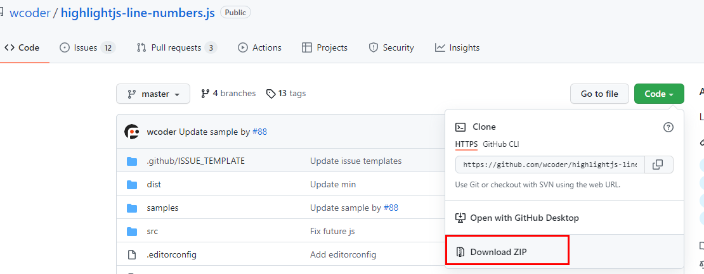704x274 pixels.
Task: Click the Go to file button
Action: click(x=599, y=94)
